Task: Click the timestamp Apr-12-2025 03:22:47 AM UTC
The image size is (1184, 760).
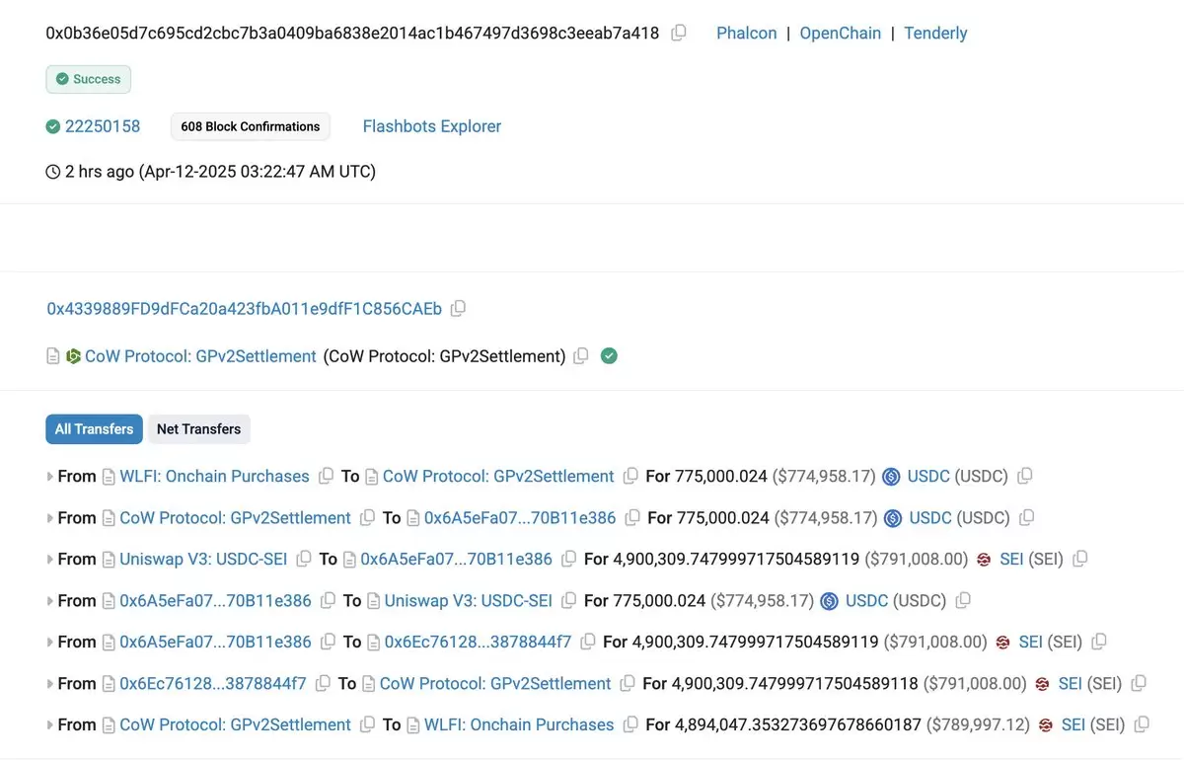Action: click(258, 172)
